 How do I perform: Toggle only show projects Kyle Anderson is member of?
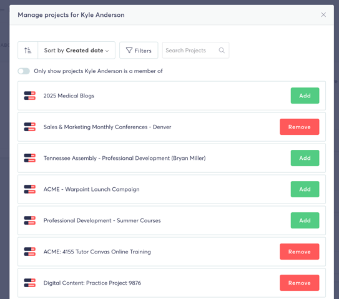(24, 71)
